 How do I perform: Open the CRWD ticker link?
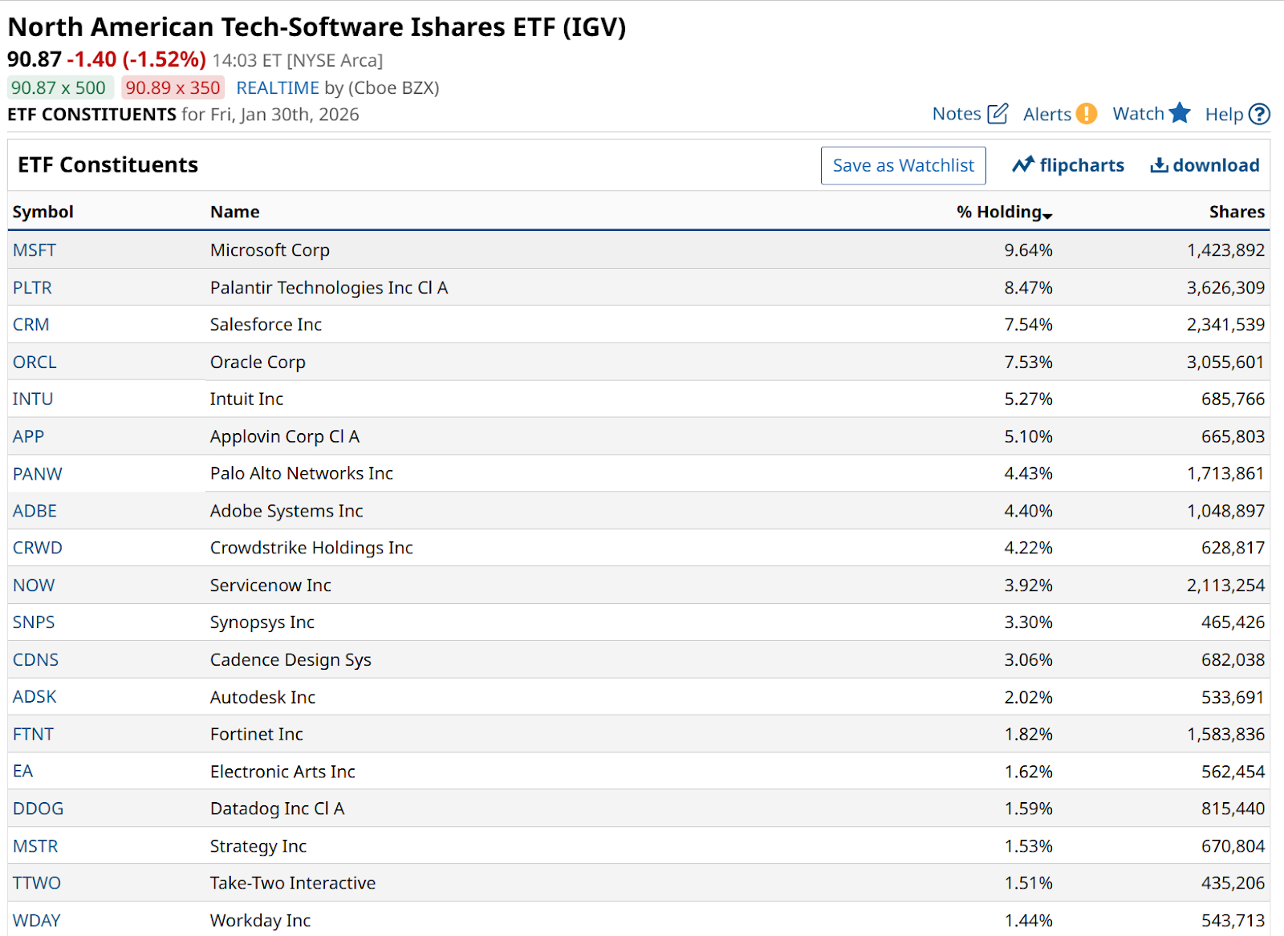[x=38, y=548]
